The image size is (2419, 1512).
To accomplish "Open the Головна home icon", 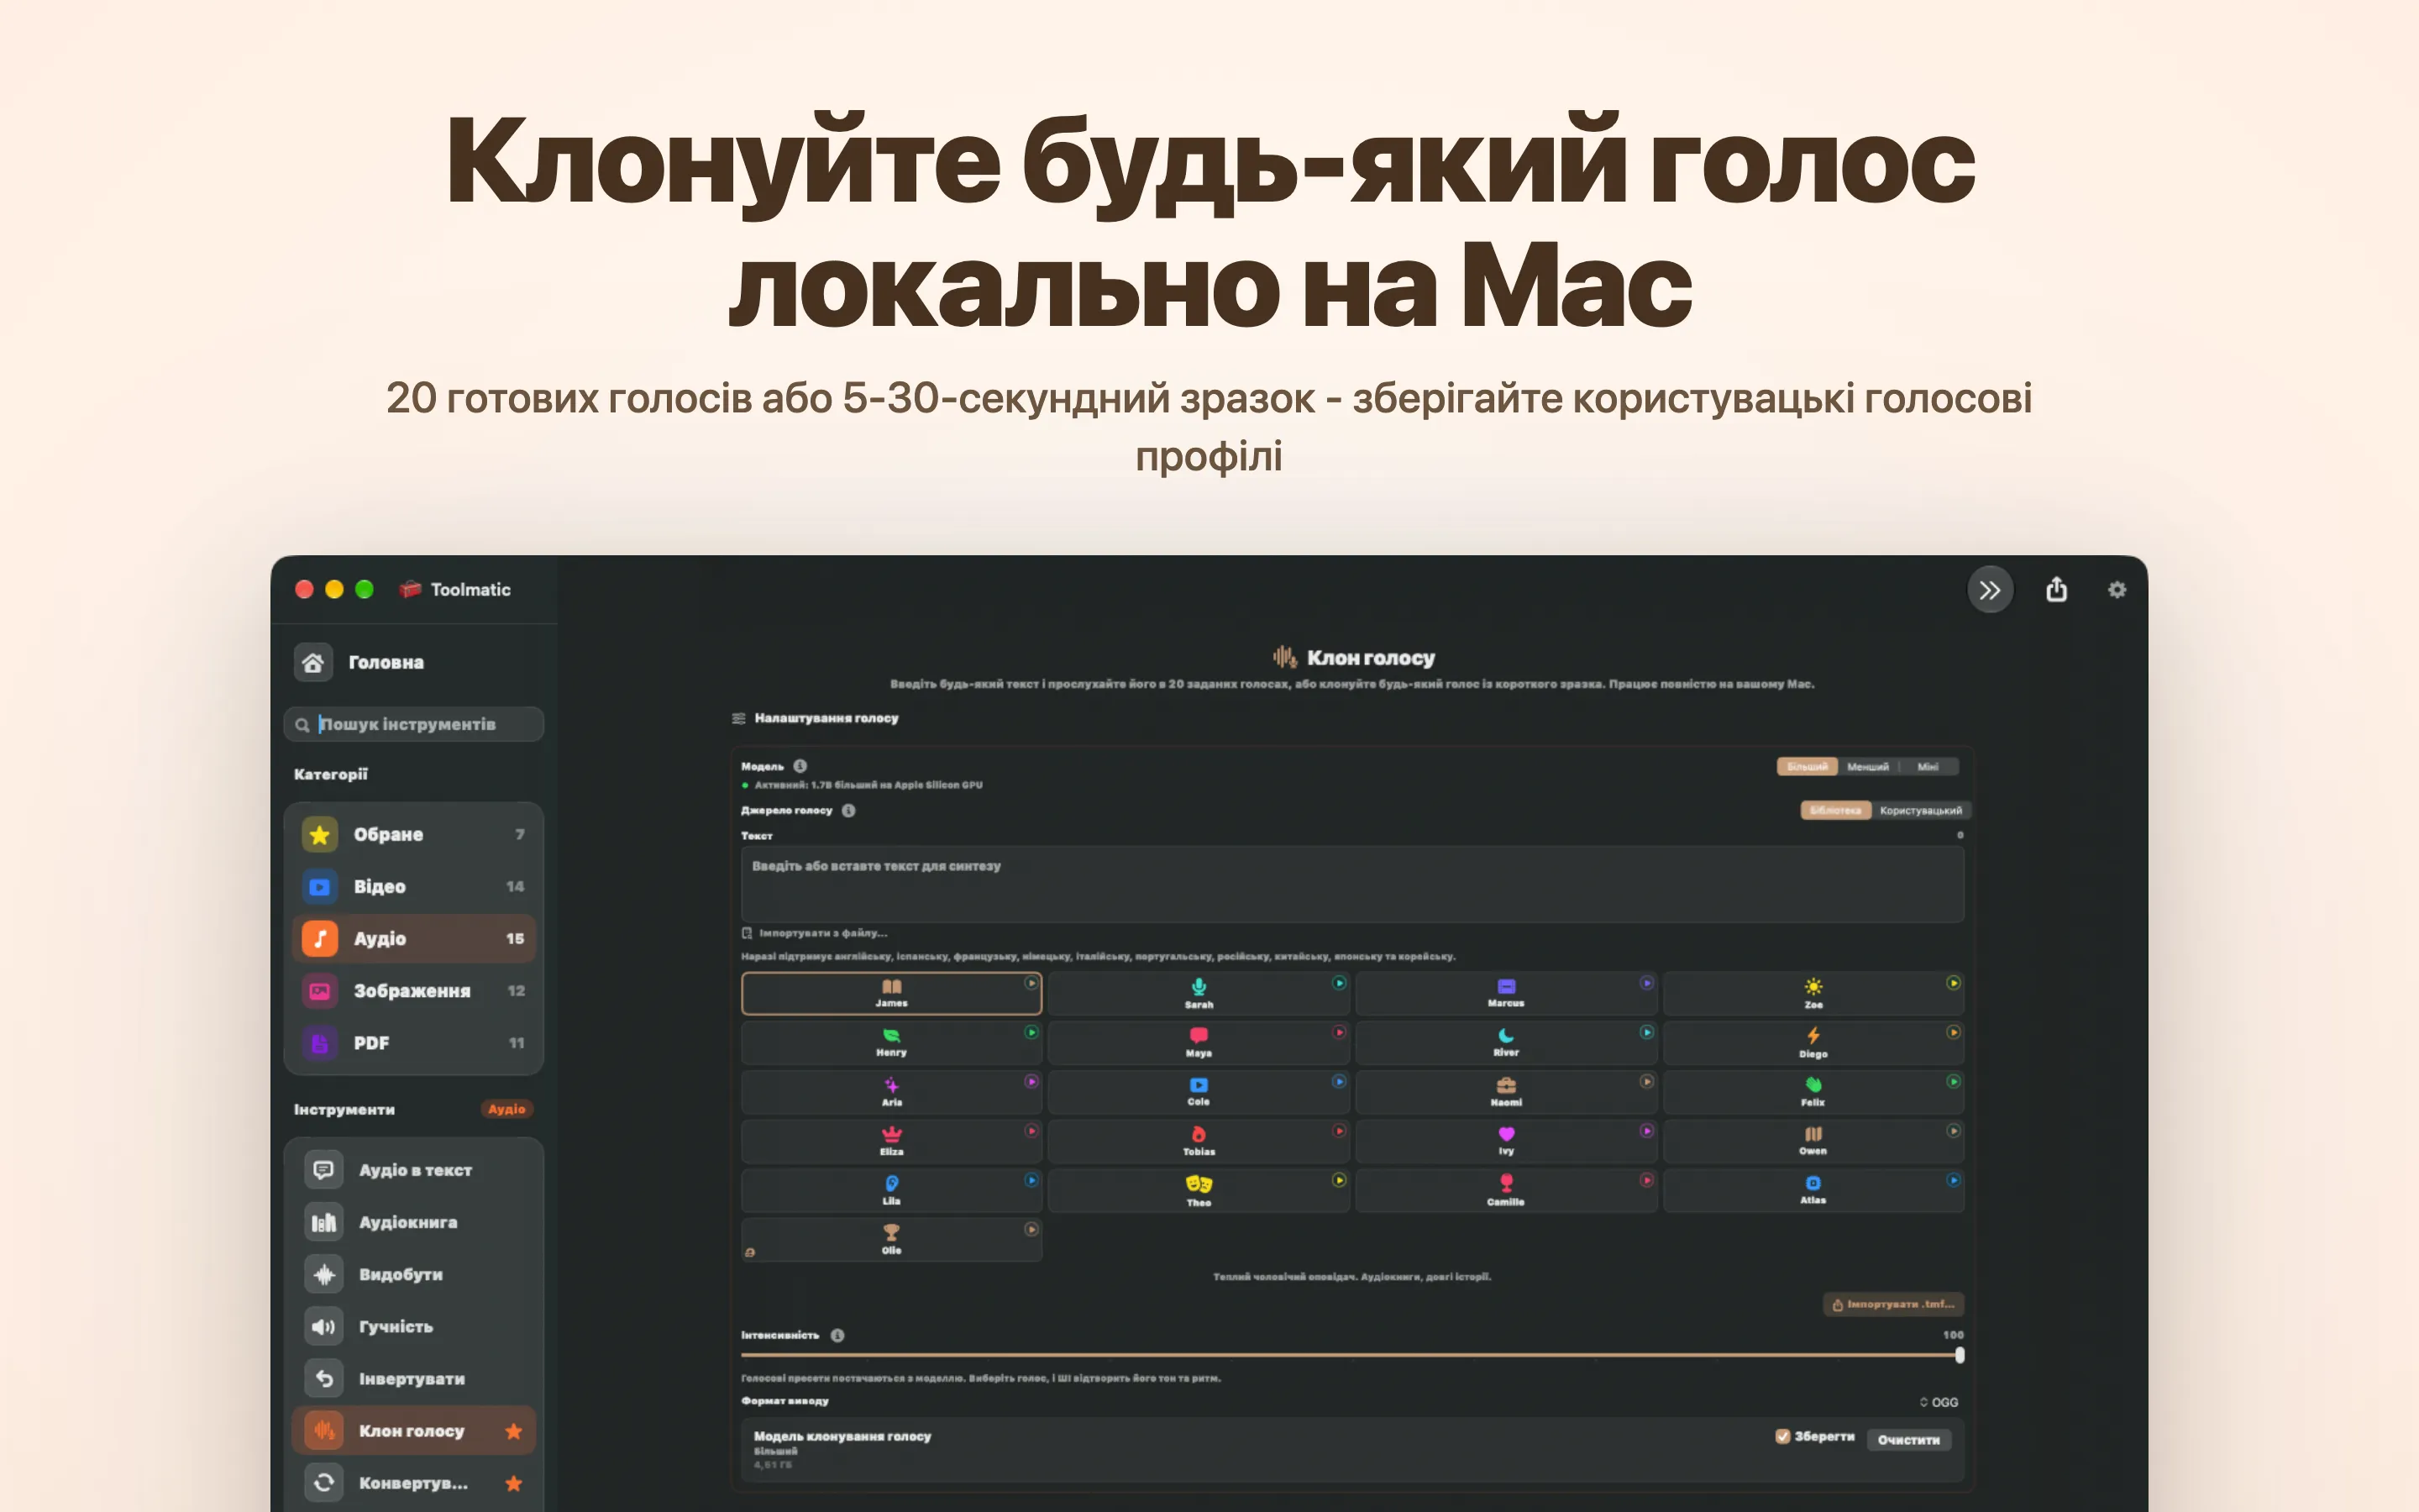I will click(x=312, y=662).
